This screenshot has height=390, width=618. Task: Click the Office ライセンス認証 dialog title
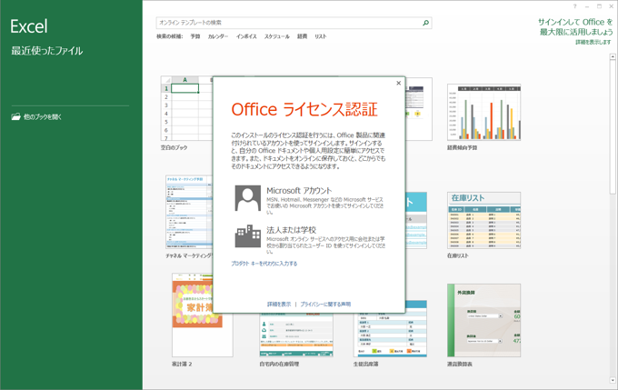(304, 110)
